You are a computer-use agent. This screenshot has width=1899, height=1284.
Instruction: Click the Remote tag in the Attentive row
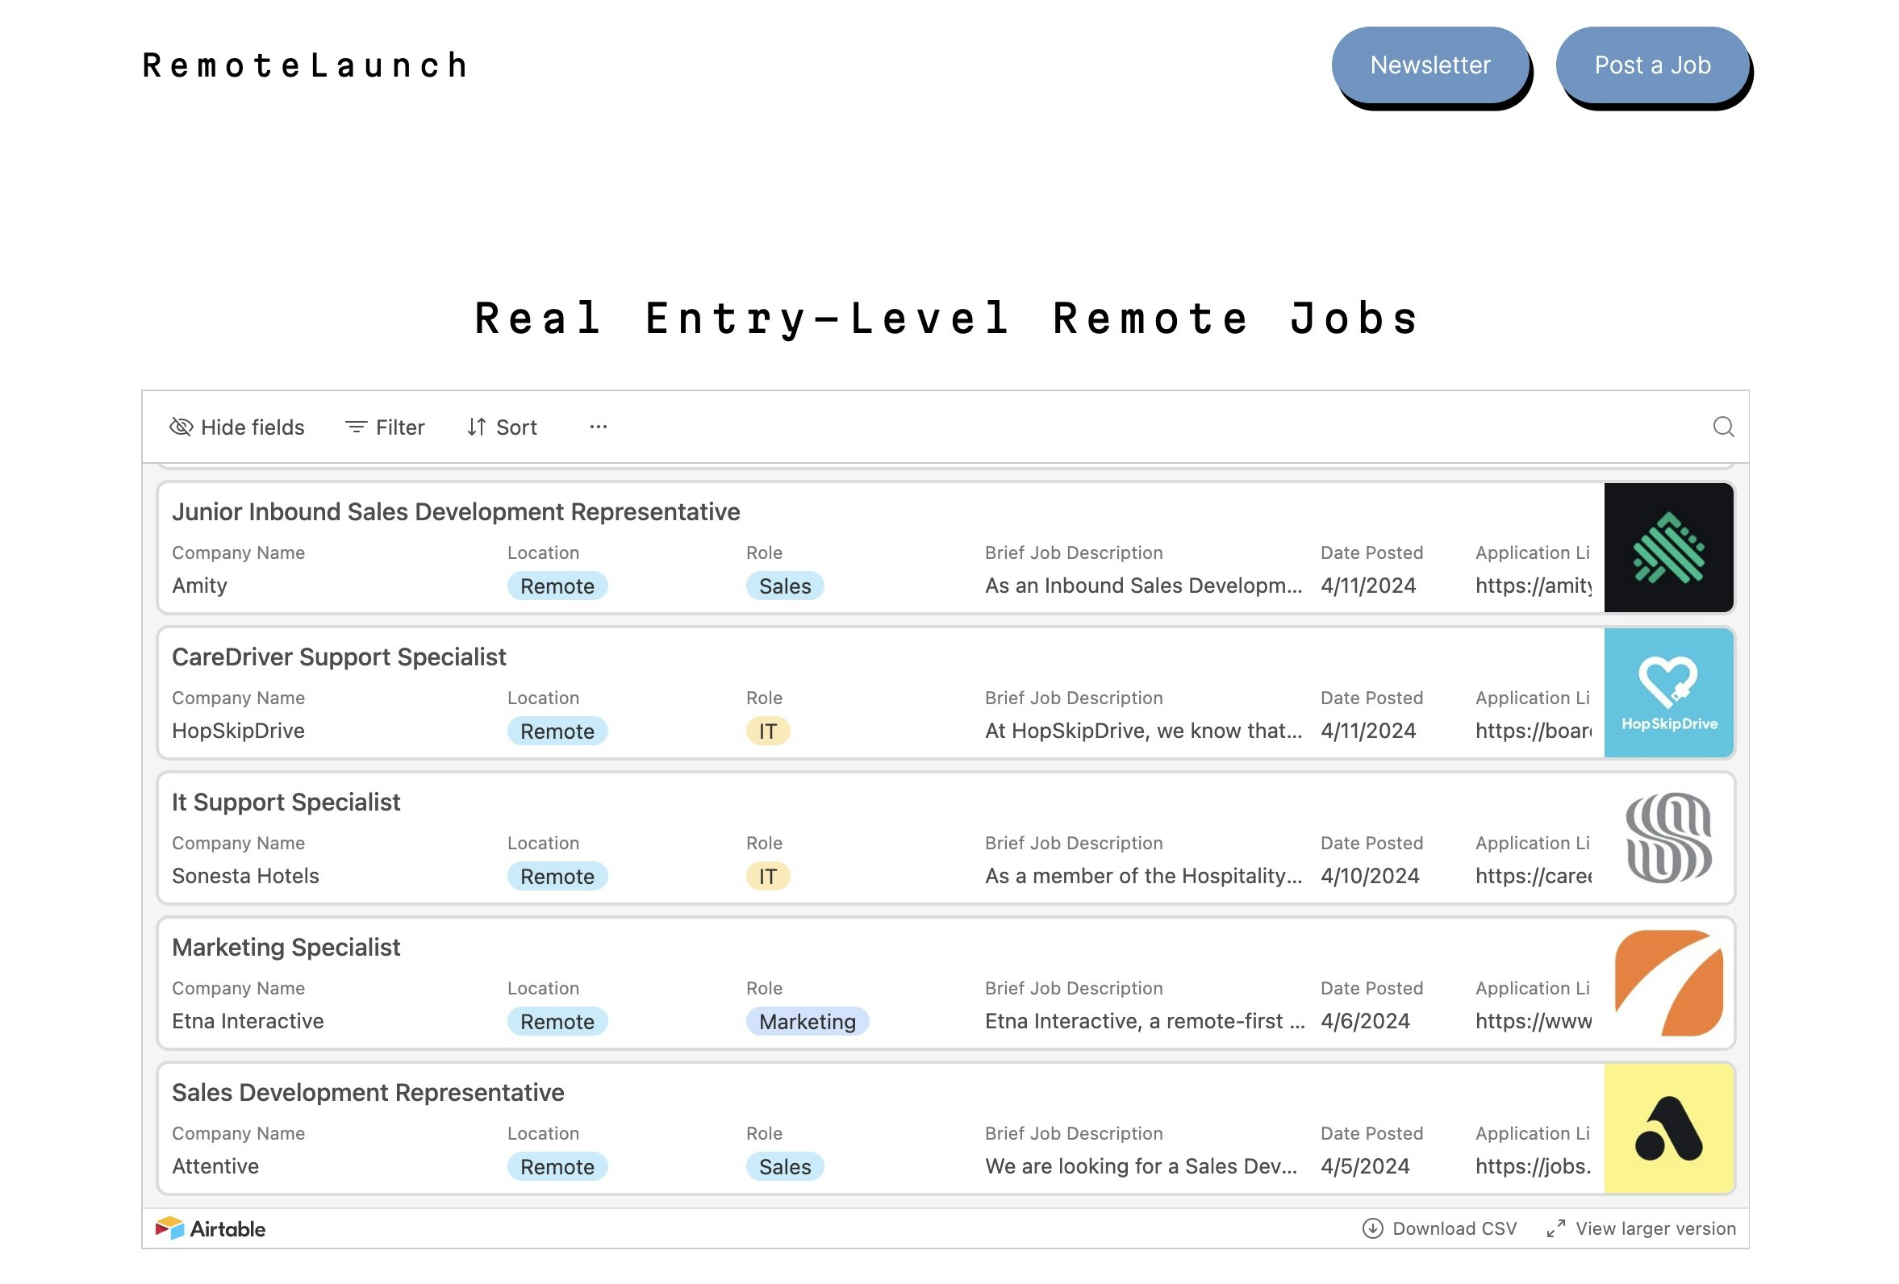(x=557, y=1166)
